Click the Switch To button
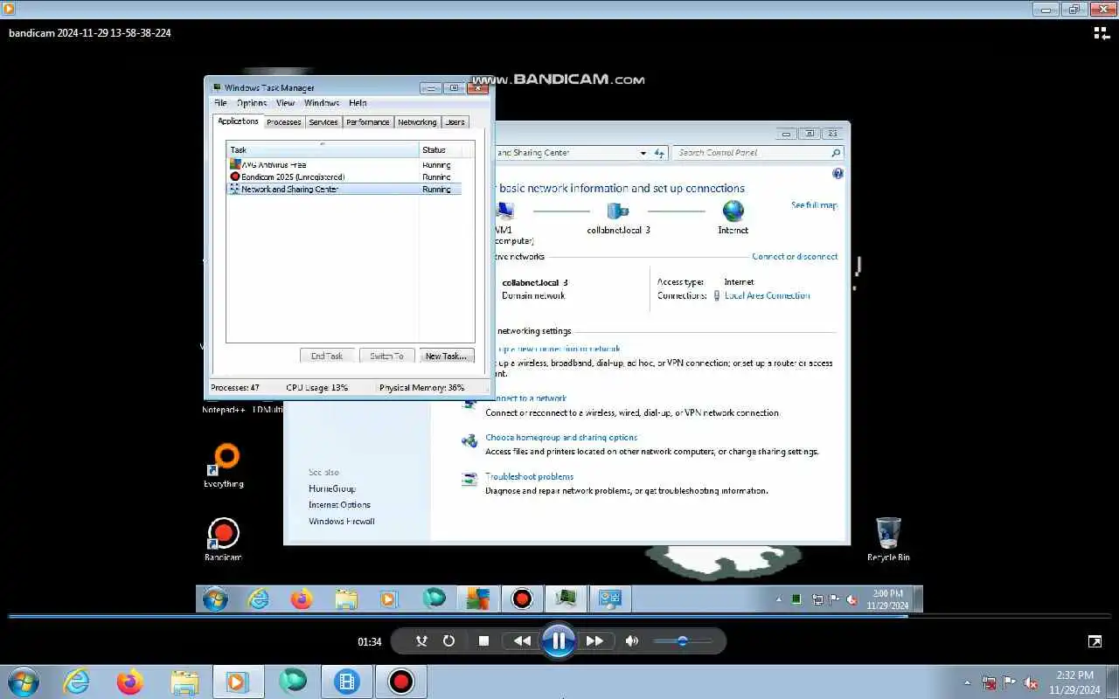This screenshot has width=1119, height=699. point(386,356)
